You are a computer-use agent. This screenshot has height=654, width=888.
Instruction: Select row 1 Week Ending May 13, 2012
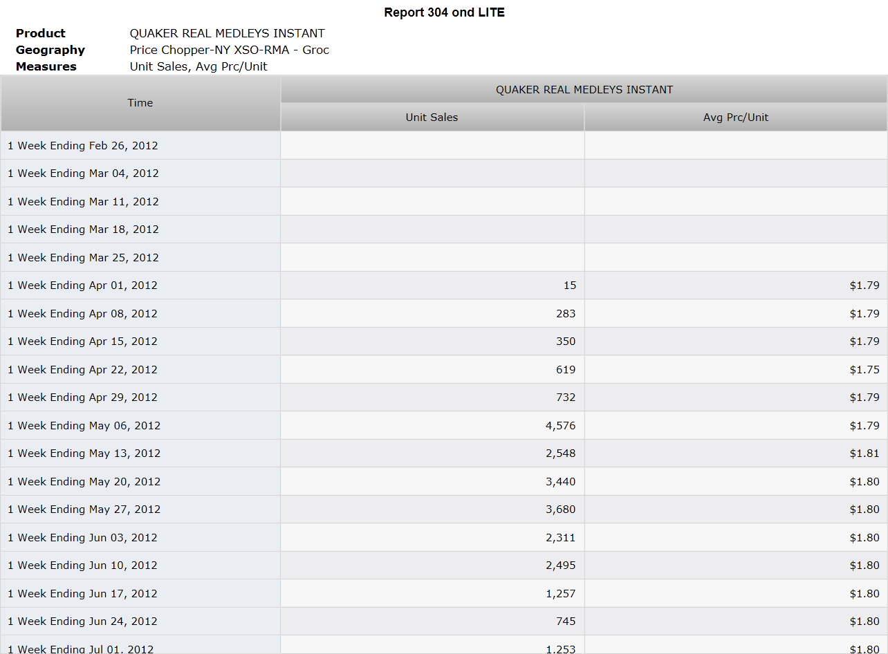444,454
